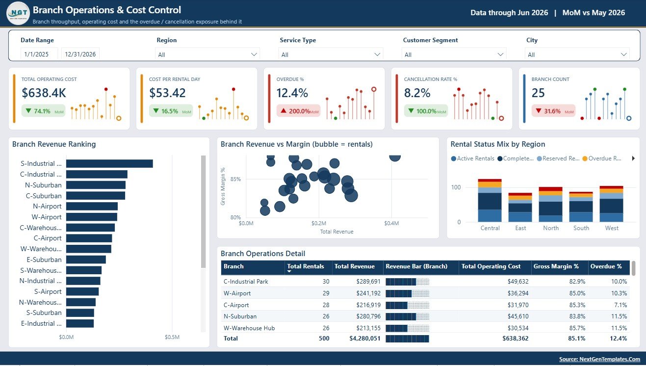Viewport: 646px width, 366px height.
Task: Click the NGT logo icon
Action: pyautogui.click(x=18, y=13)
